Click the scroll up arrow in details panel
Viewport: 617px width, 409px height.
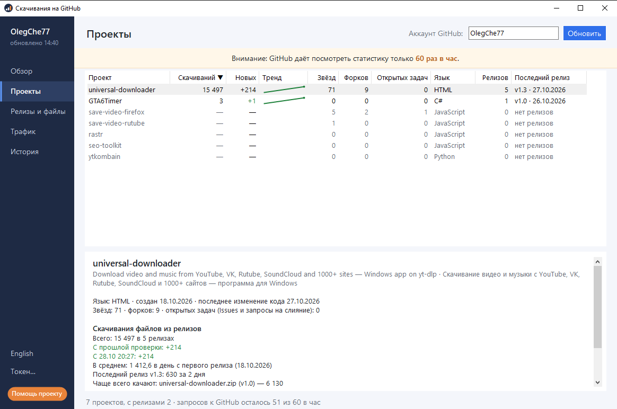pos(598,262)
